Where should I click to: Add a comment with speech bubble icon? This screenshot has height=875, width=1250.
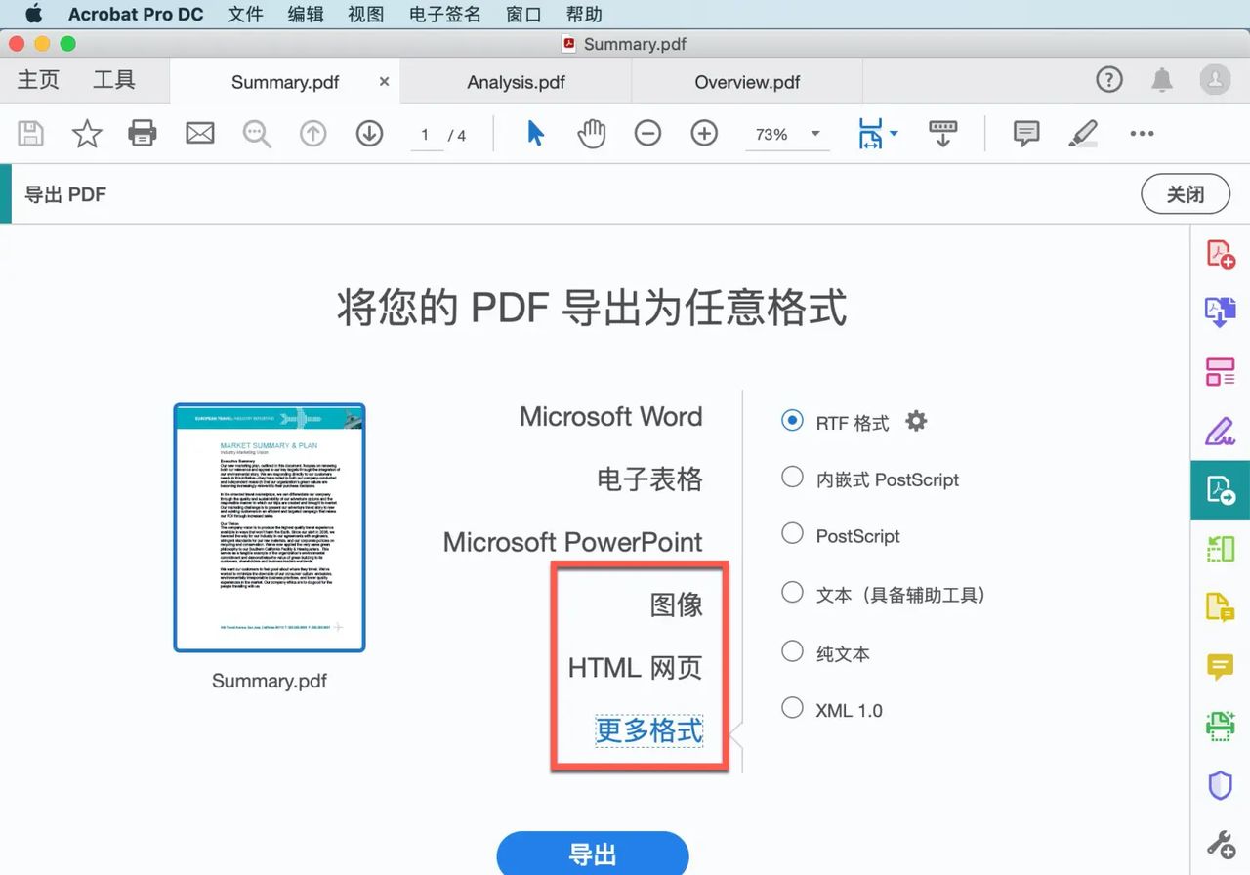[1025, 134]
